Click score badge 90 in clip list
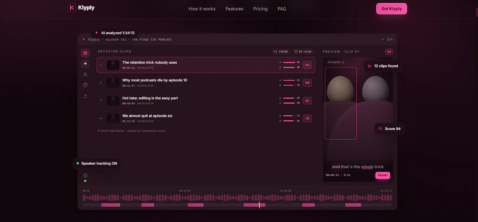Screen dimensions: 478x222 [307, 83]
